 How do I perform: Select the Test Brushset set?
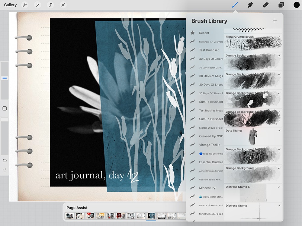(x=209, y=50)
